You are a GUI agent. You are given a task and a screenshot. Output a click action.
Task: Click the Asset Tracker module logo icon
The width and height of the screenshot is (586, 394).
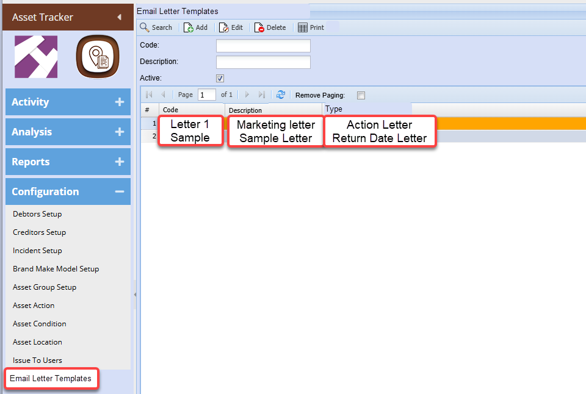[x=96, y=57]
